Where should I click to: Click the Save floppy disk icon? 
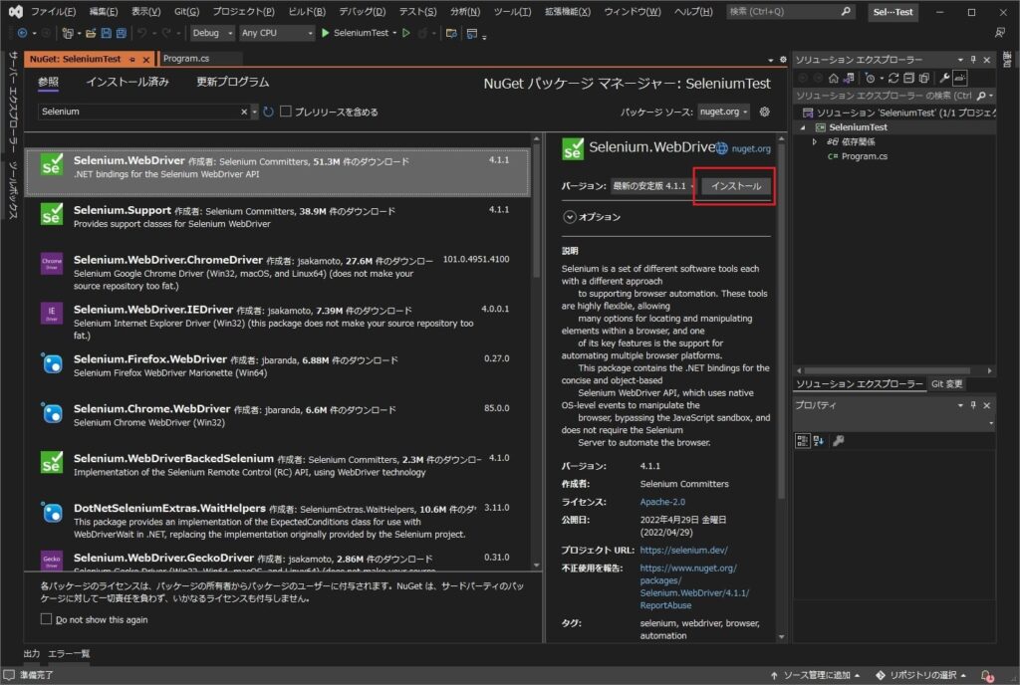point(106,33)
